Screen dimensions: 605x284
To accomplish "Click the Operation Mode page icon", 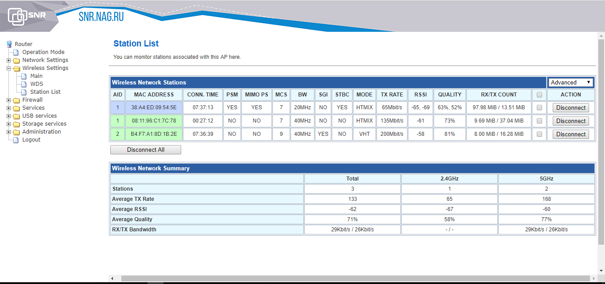I will point(16,52).
